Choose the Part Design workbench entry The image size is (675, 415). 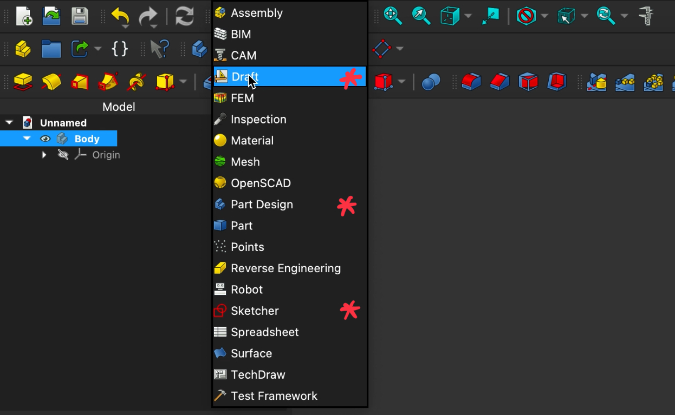click(262, 205)
